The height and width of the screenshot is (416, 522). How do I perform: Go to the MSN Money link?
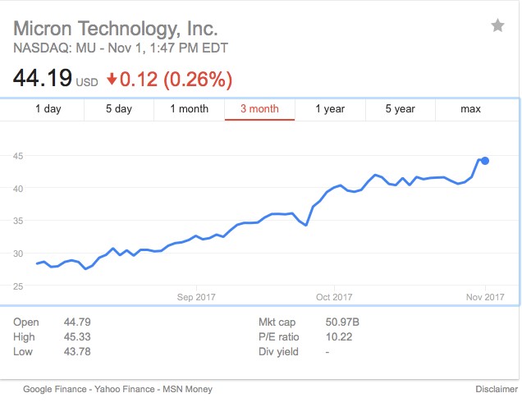187,389
